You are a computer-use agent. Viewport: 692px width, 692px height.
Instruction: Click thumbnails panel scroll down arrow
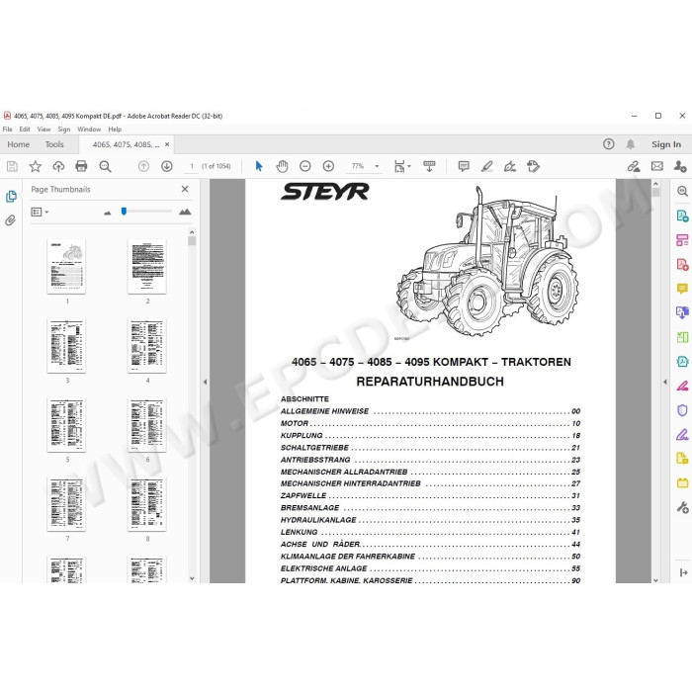tap(192, 578)
